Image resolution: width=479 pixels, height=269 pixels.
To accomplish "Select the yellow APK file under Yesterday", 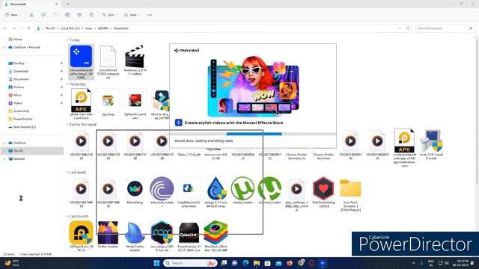I will coord(81,104).
